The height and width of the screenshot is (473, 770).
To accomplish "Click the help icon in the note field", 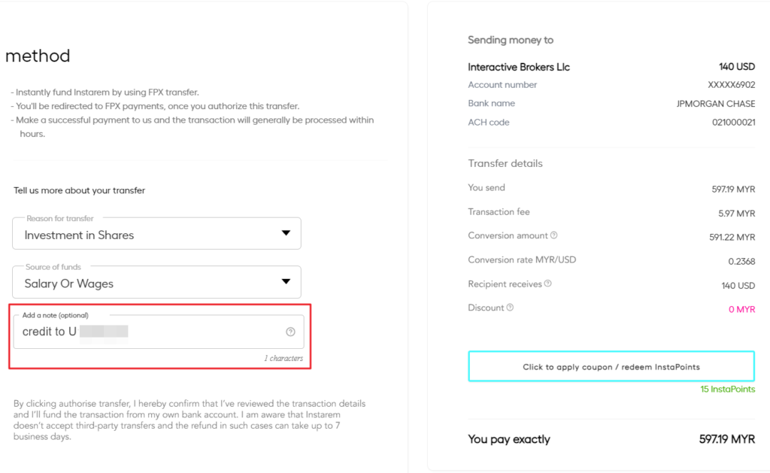I will pyautogui.click(x=291, y=332).
